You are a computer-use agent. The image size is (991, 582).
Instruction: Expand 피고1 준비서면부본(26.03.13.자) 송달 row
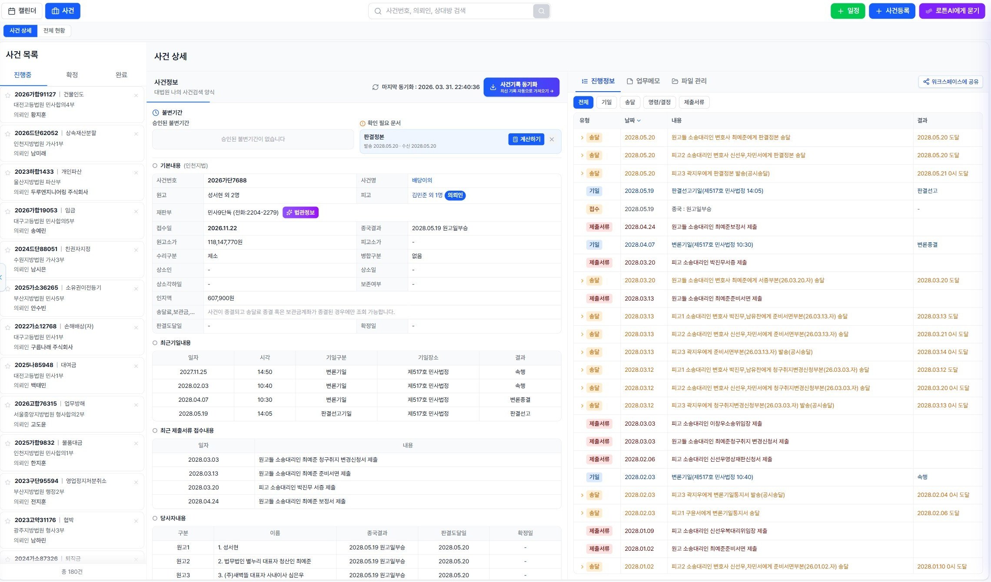582,317
